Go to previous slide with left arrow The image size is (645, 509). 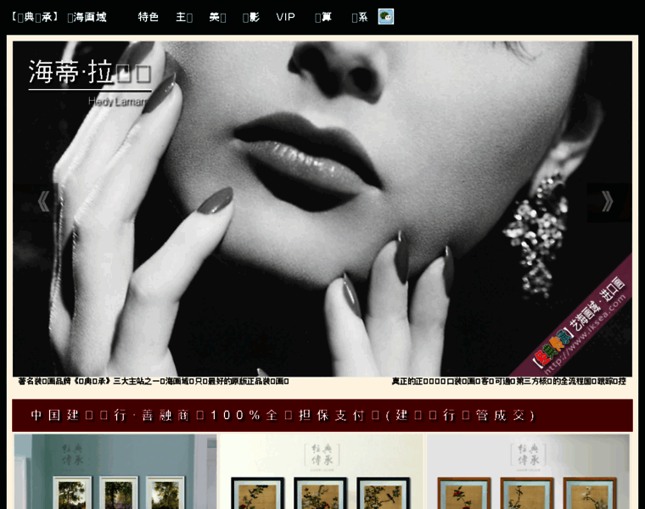point(43,201)
